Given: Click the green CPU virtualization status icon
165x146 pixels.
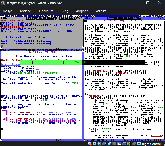Looking at the screenshot, I should point(129,144).
